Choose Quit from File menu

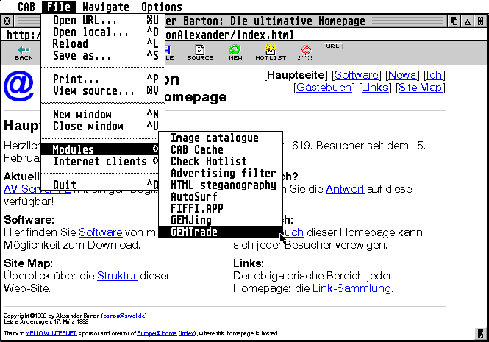tap(100, 185)
